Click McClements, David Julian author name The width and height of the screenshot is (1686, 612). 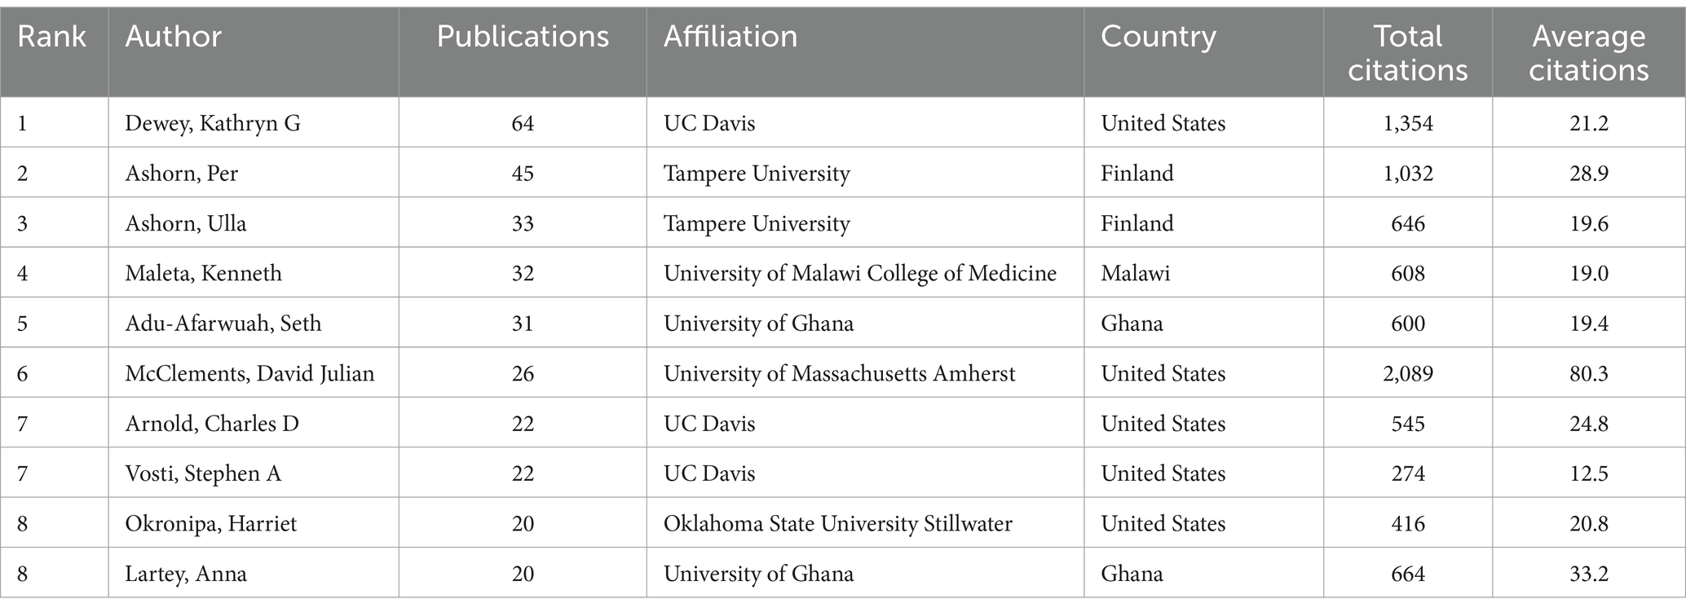[249, 373]
